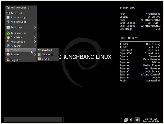164x124 pixels.
Task: Click the Settings tools icon
Action: (8, 27)
